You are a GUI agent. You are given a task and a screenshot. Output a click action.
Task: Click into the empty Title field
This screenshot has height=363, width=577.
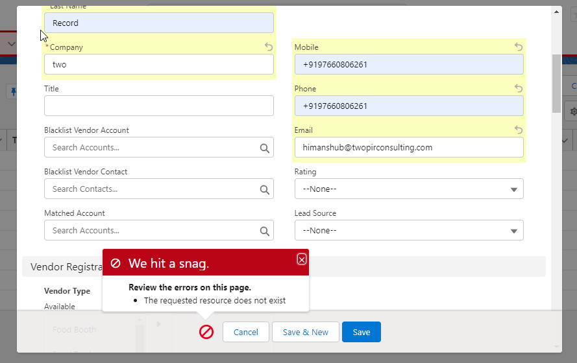click(x=159, y=106)
